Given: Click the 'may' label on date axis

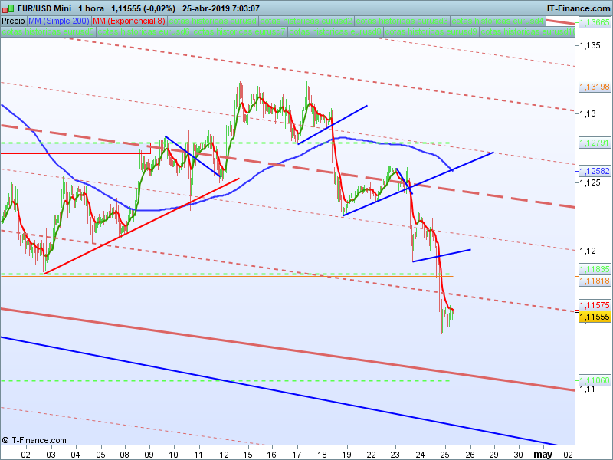Looking at the screenshot, I should point(543,455).
